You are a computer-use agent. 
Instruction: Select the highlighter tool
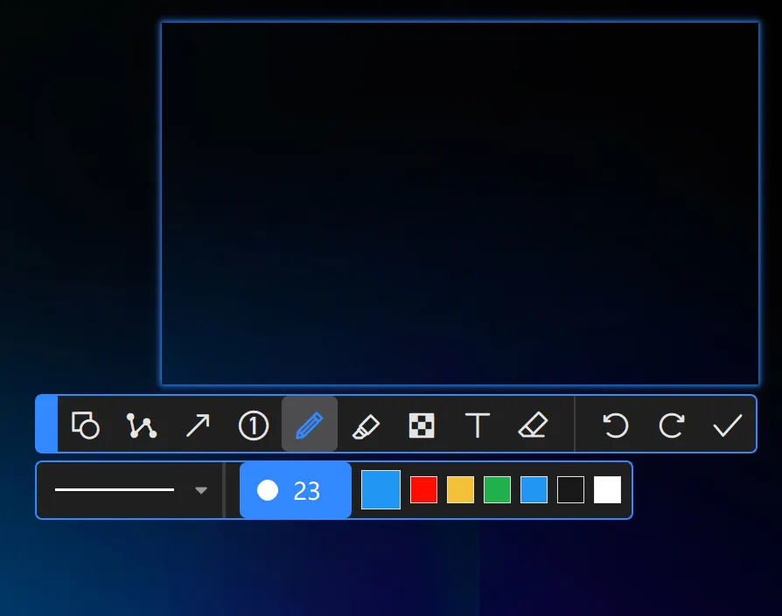pos(366,426)
